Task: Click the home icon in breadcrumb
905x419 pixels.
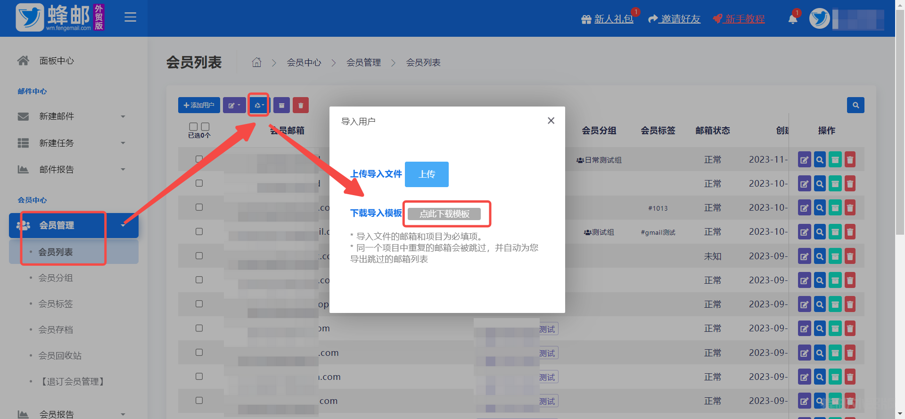Action: click(256, 62)
